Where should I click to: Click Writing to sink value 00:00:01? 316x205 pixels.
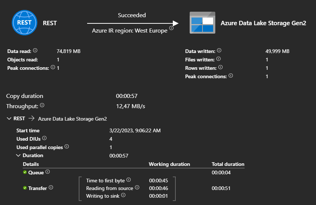(159, 196)
